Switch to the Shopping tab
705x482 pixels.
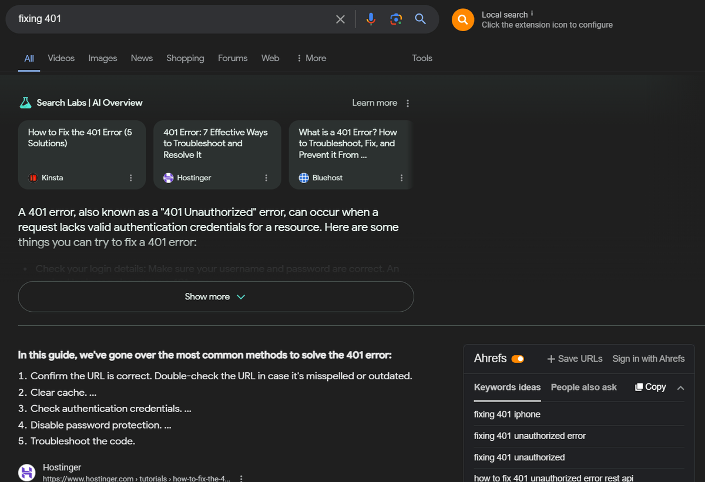[185, 58]
